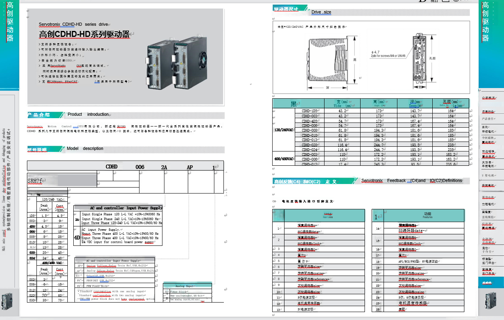Click the "PWM Power Bock" row
Image resolution: width=504 pixels, height=320 pixels.
click(119, 286)
